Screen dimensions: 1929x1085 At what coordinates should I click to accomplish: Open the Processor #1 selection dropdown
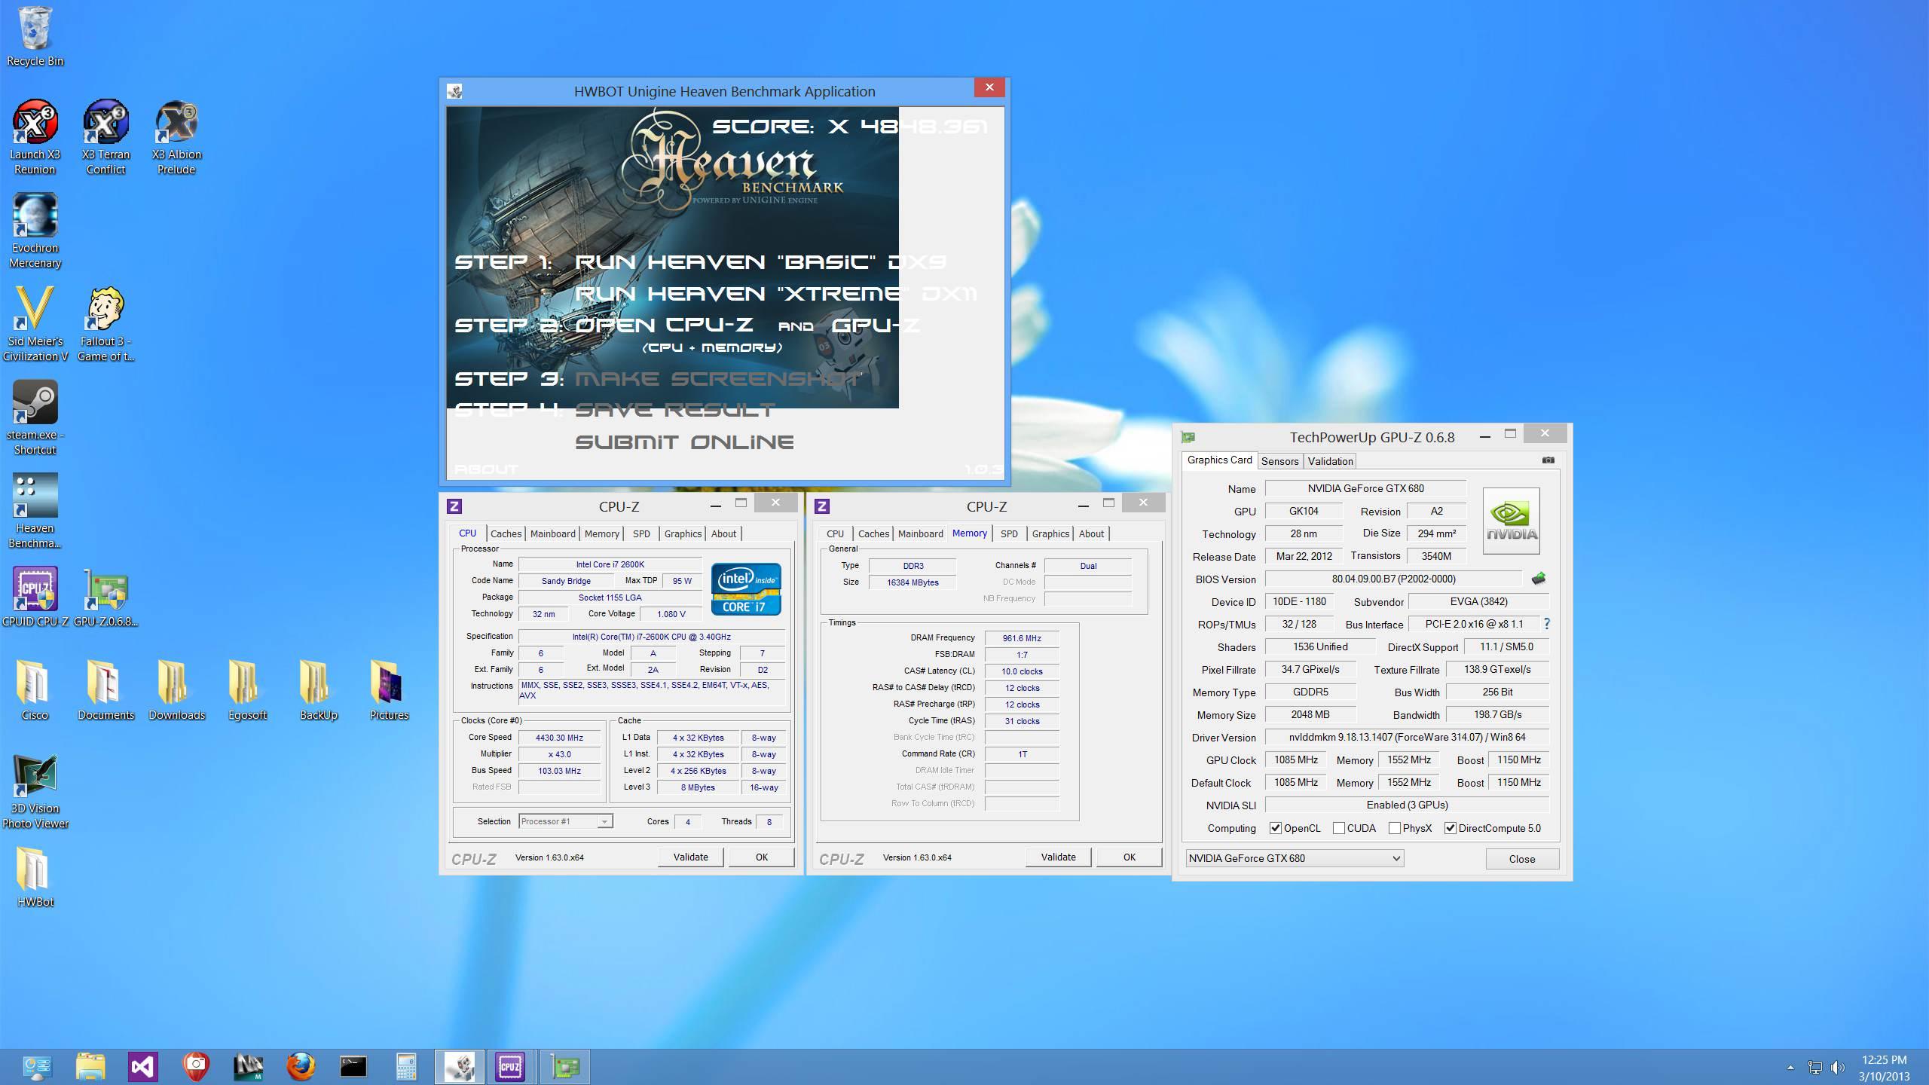pyautogui.click(x=566, y=821)
